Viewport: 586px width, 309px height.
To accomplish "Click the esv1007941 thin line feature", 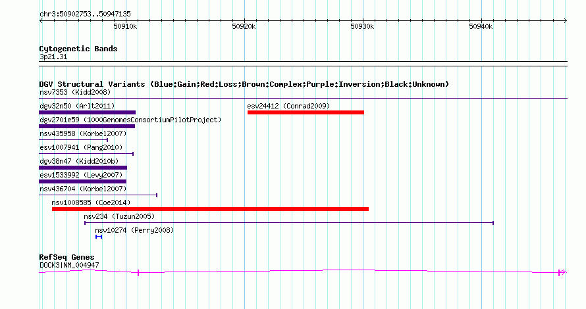I will click(x=86, y=154).
